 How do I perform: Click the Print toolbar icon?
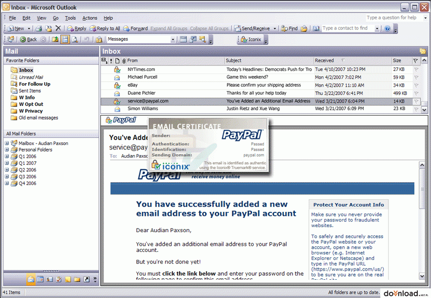39,28
